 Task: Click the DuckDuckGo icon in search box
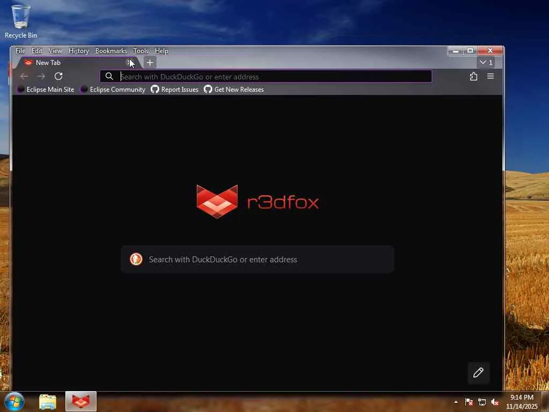pos(136,259)
